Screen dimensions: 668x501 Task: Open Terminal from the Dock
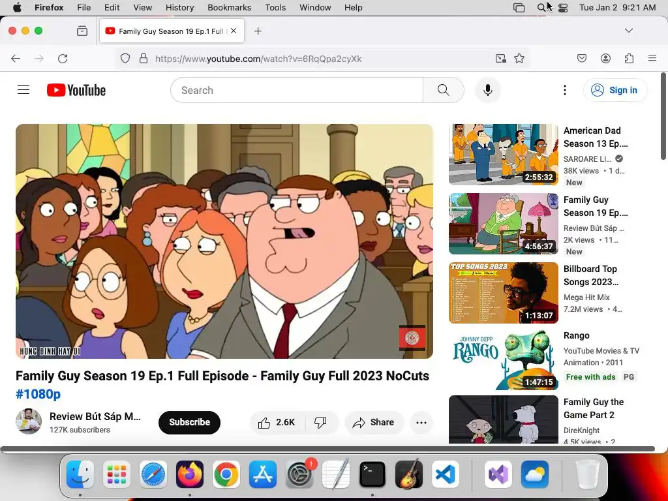tap(372, 474)
